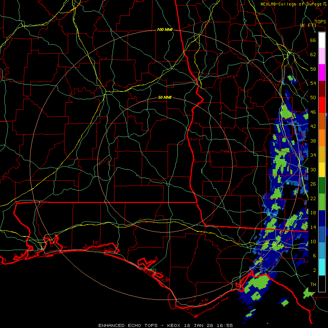Click the 'TH' threshold legend label
The image size is (328, 328).
[313, 284]
